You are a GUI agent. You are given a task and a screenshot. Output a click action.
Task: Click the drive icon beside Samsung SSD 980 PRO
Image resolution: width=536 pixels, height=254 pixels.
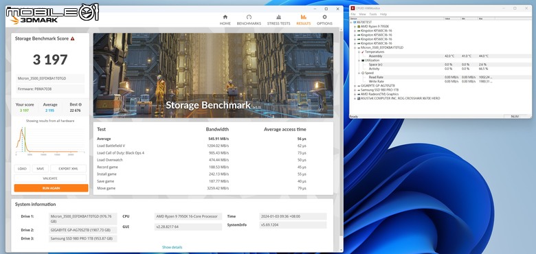(359, 90)
